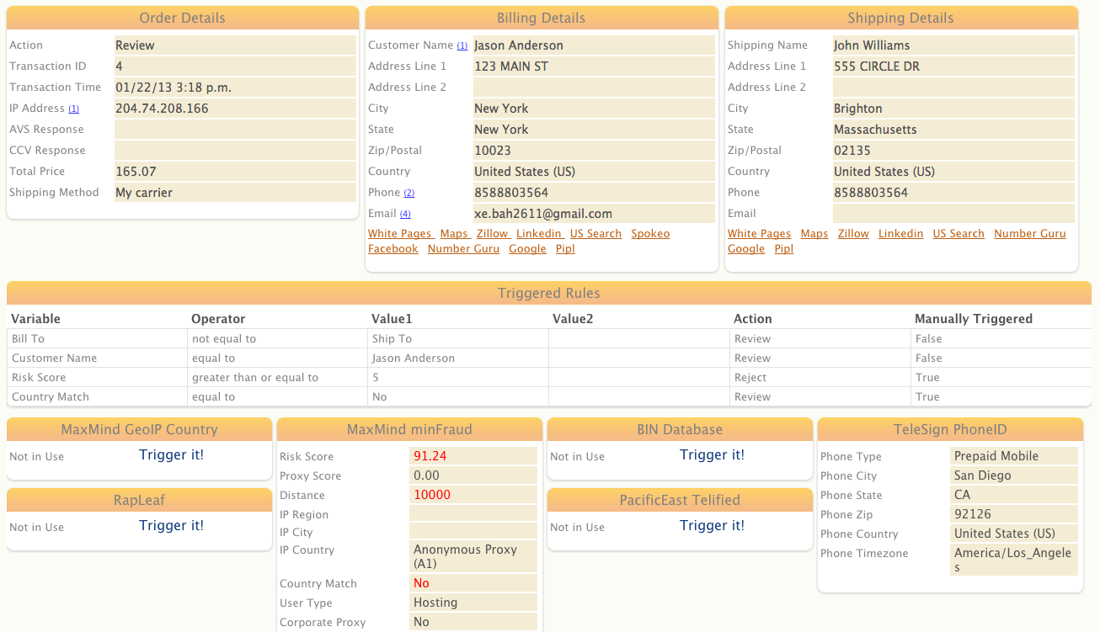Click the US Search link in Shipping Details
Viewport: 1100px width, 632px height.
(958, 234)
